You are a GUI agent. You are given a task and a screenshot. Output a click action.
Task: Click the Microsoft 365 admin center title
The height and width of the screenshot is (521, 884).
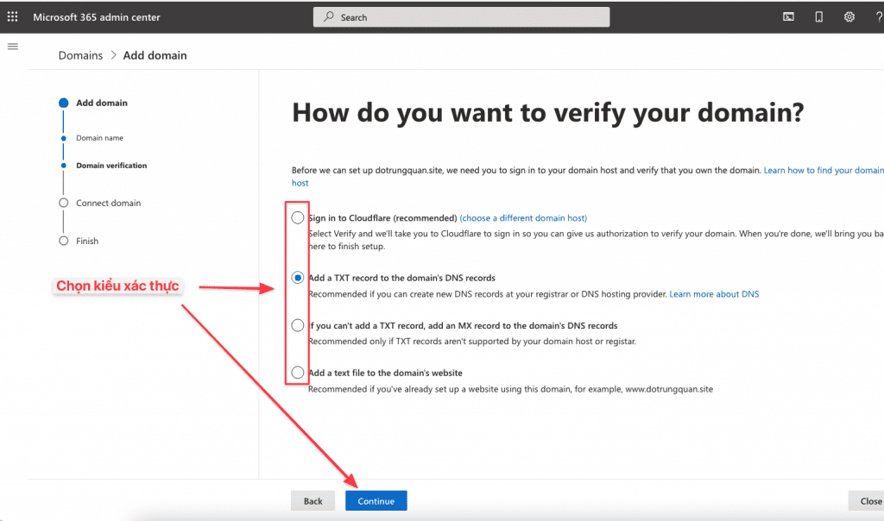click(x=97, y=17)
